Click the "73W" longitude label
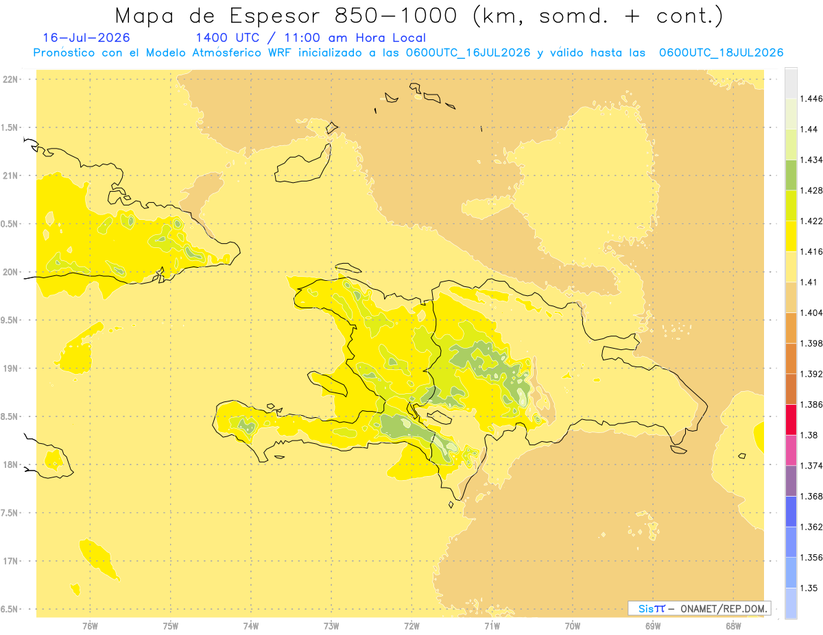The width and height of the screenshot is (823, 635). click(331, 625)
